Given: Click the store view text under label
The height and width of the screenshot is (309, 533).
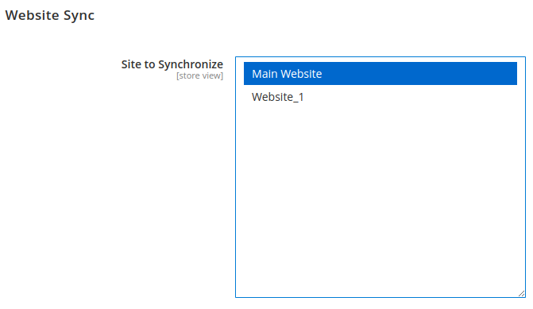Looking at the screenshot, I should 199,75.
